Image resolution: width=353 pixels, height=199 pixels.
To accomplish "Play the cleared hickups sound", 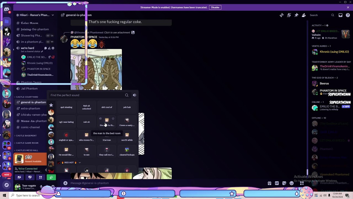I will tap(127, 151).
